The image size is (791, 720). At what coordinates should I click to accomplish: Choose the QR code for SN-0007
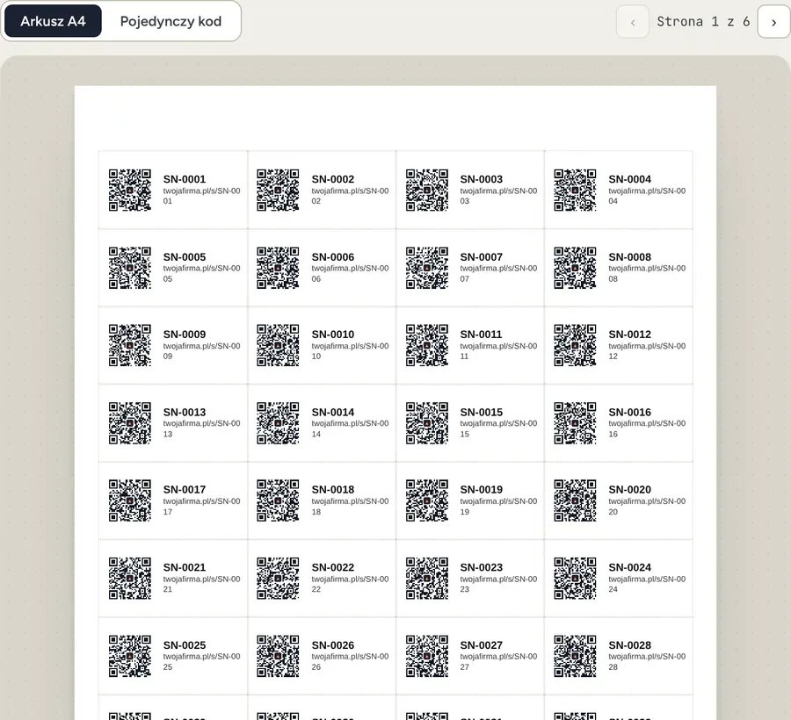(427, 268)
